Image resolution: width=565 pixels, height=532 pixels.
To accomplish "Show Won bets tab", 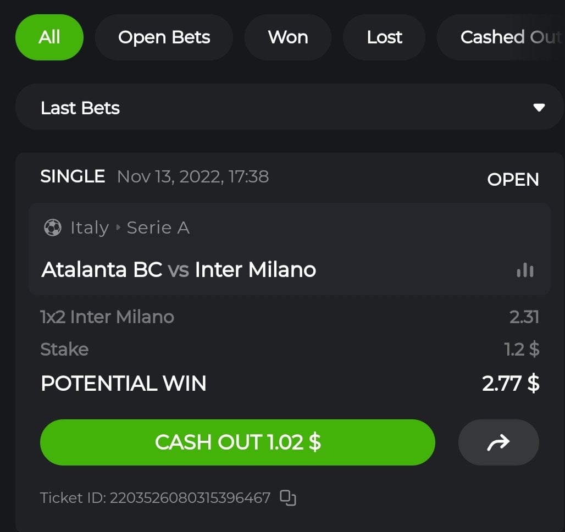I will (x=288, y=37).
